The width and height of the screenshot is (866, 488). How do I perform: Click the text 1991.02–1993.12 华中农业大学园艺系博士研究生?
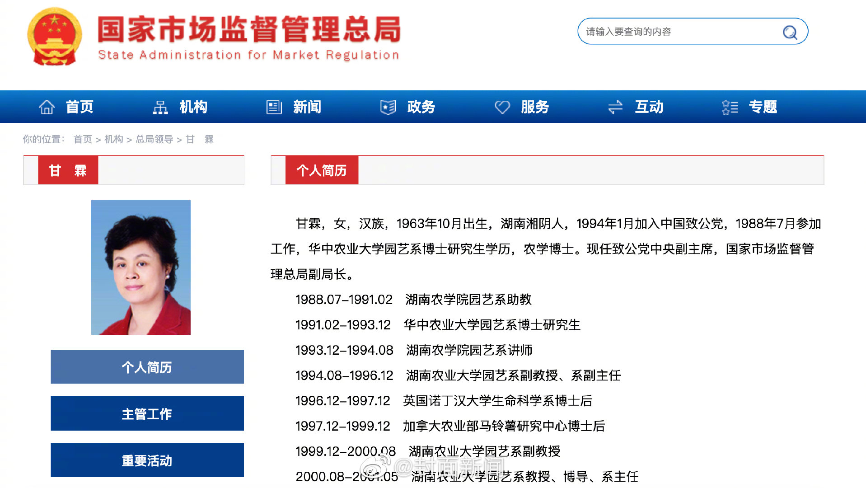438,325
